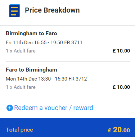
Task: Select the Mon 14th Dec FR 3712 flight details
Action: (x=46, y=79)
